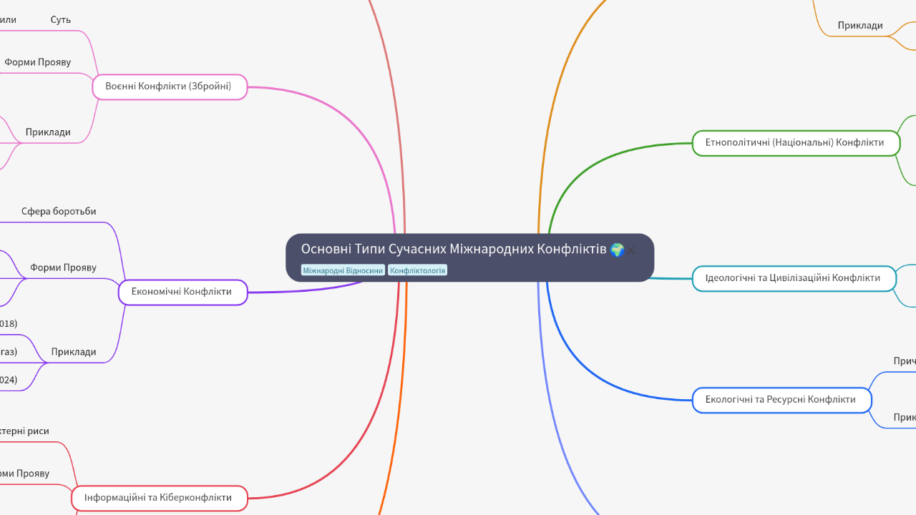
Task: Click the globe emoji in the central title
Action: coord(616,250)
